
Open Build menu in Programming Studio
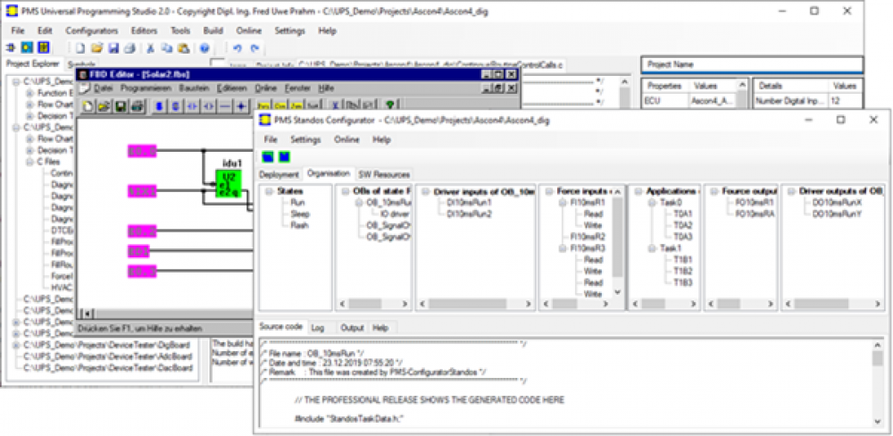[213, 30]
